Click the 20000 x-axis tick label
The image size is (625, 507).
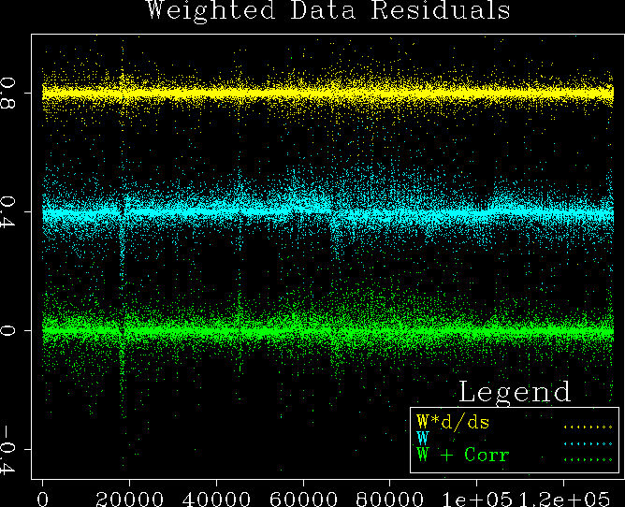129,494
